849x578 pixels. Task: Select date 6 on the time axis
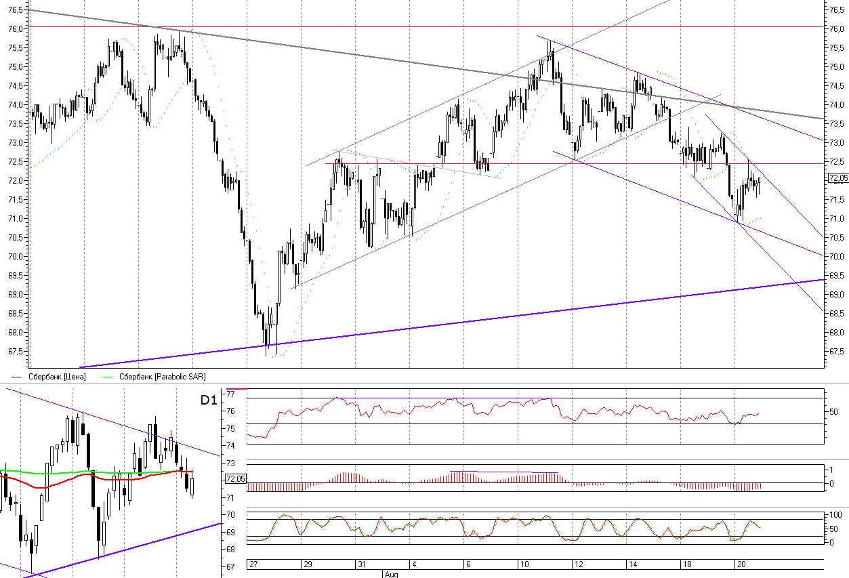[x=468, y=564]
